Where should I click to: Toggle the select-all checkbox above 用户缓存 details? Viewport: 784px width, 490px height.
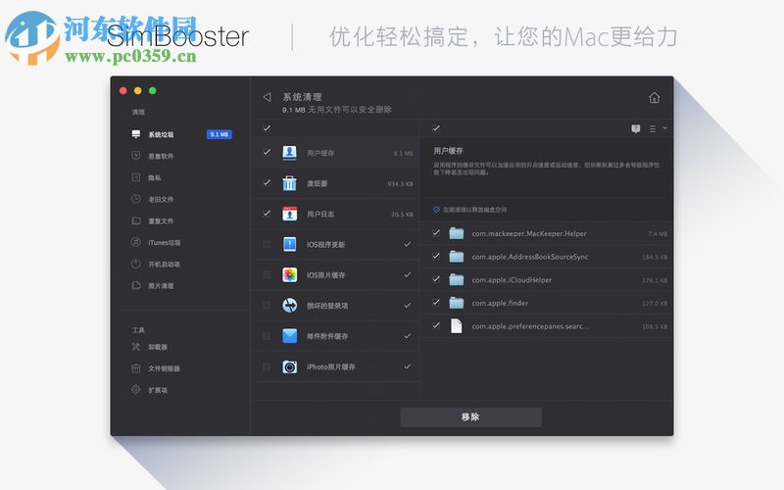436,128
